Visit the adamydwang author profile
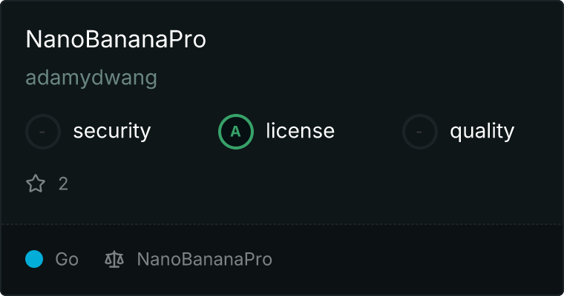Image resolution: width=564 pixels, height=296 pixels. coord(91,78)
